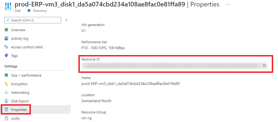
Task: Click the disk Name value text
Action: pyautogui.click(x=131, y=84)
